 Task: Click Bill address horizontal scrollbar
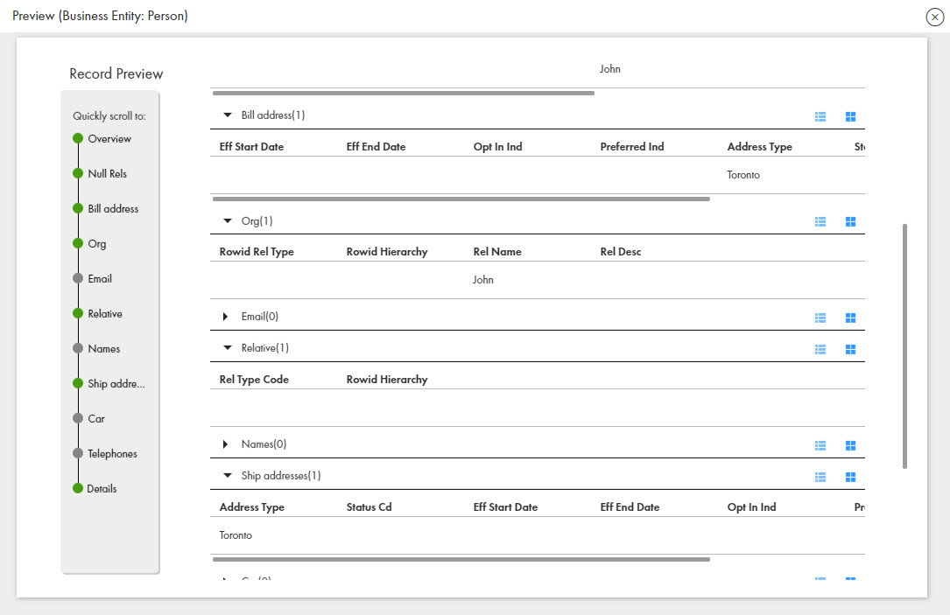[461, 199]
